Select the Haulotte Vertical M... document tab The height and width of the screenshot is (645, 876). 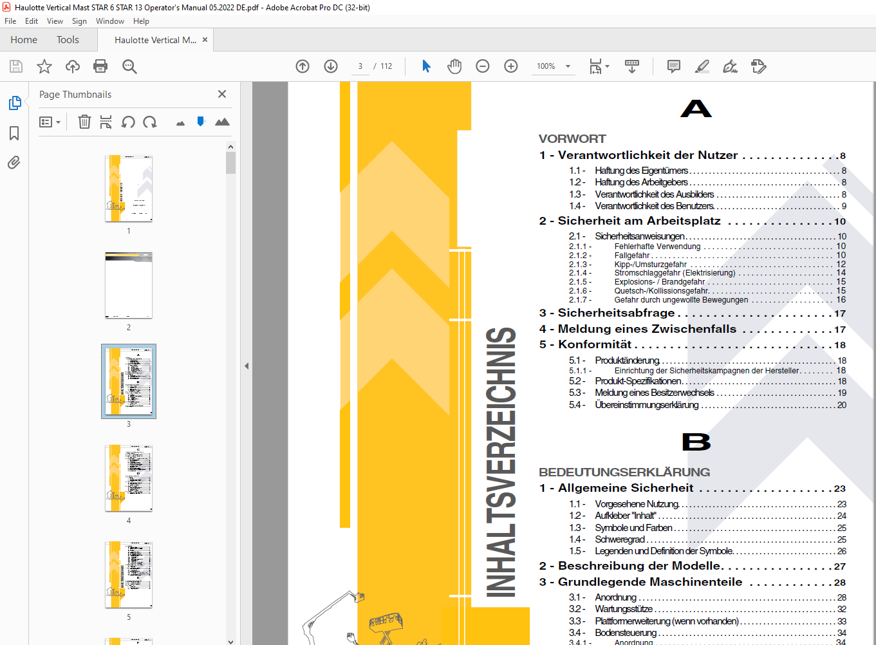pyautogui.click(x=155, y=40)
